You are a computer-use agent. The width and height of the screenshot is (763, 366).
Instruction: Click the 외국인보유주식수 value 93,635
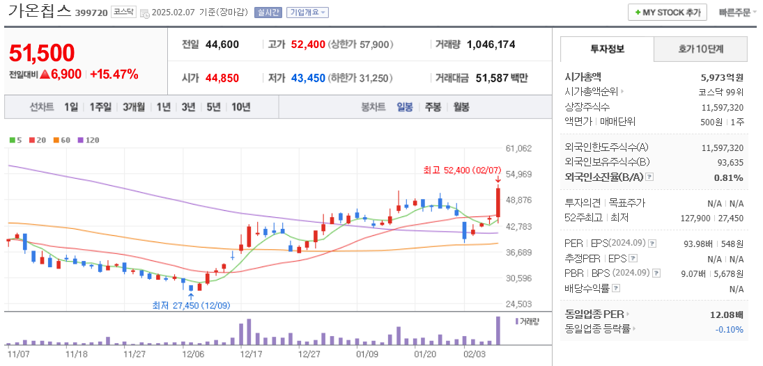tap(730, 162)
